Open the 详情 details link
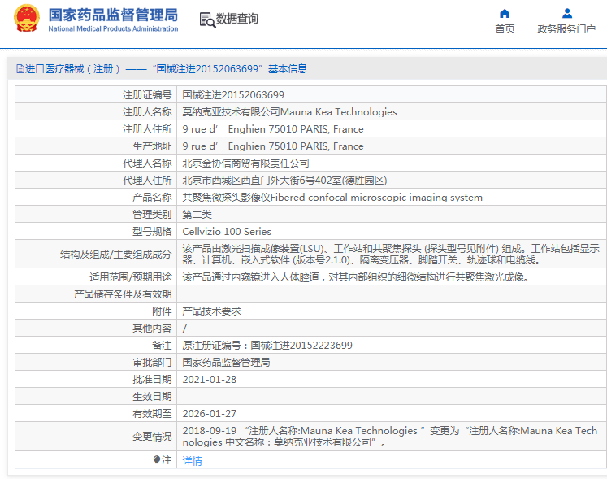This screenshot has width=607, height=479. [x=193, y=461]
